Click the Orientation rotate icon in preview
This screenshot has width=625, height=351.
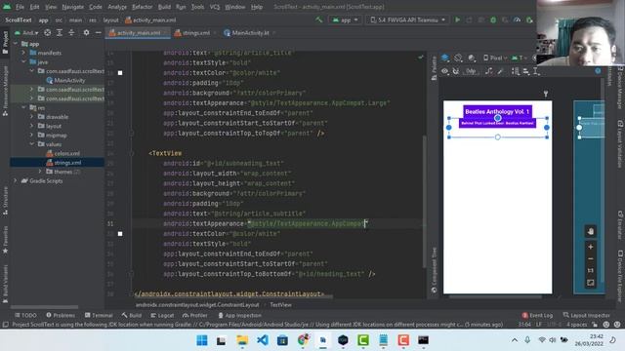[x=458, y=58]
